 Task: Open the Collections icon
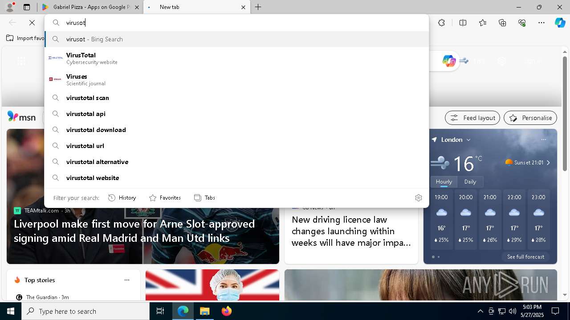click(502, 23)
